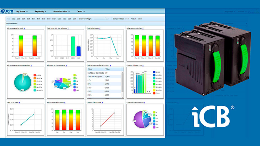Open Bill Acceptance by Week filter icon

24,27
